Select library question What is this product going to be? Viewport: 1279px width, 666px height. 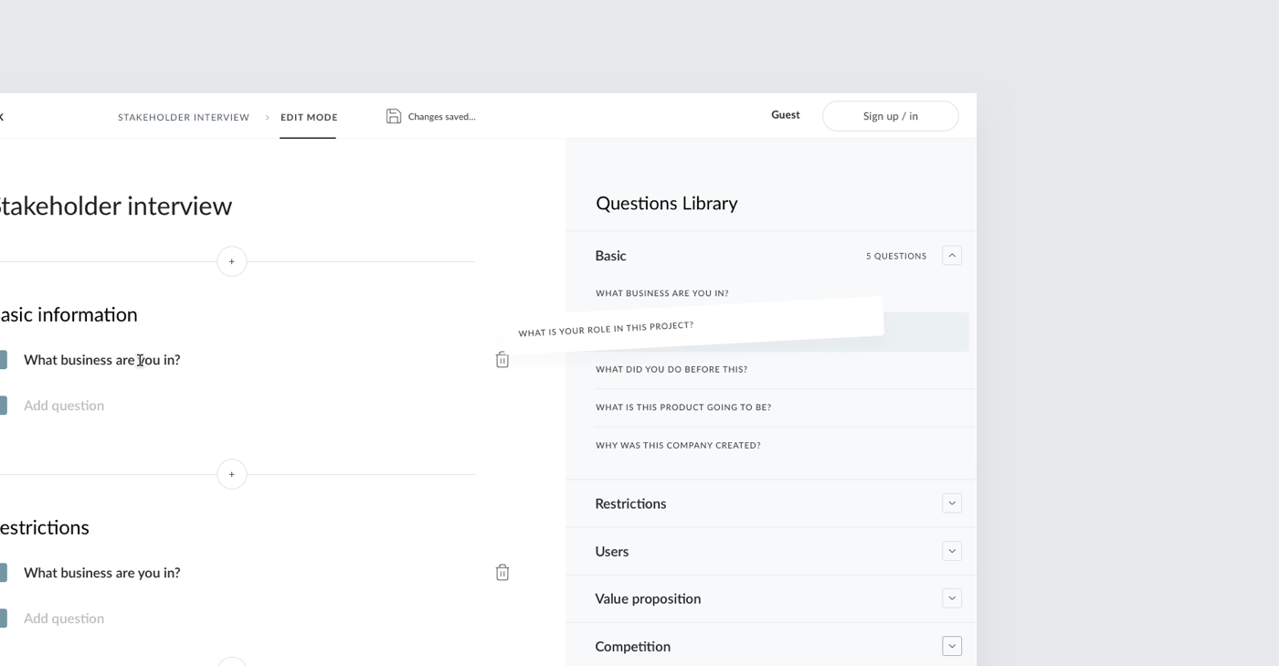[x=683, y=407]
